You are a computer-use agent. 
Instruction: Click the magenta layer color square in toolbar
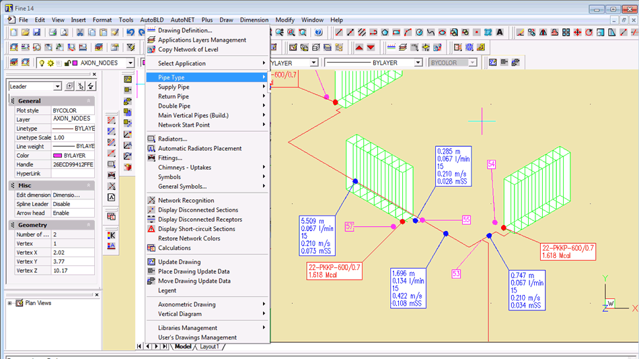[75, 63]
